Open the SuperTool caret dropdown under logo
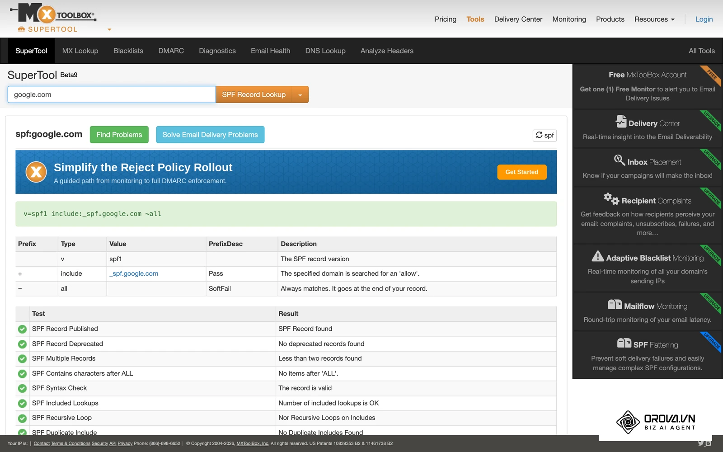Image resolution: width=723 pixels, height=452 pixels. coord(109,29)
